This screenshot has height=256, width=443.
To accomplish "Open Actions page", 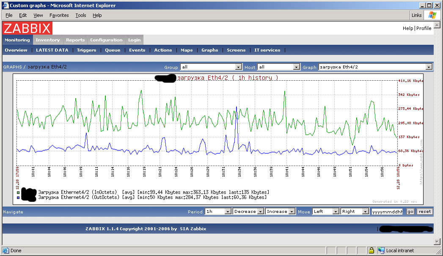I will 163,50.
